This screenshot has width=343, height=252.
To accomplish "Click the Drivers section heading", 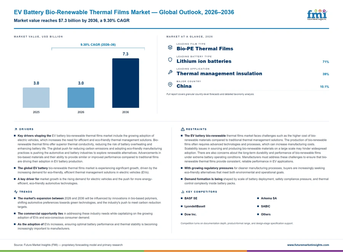I will coord(26,129).
